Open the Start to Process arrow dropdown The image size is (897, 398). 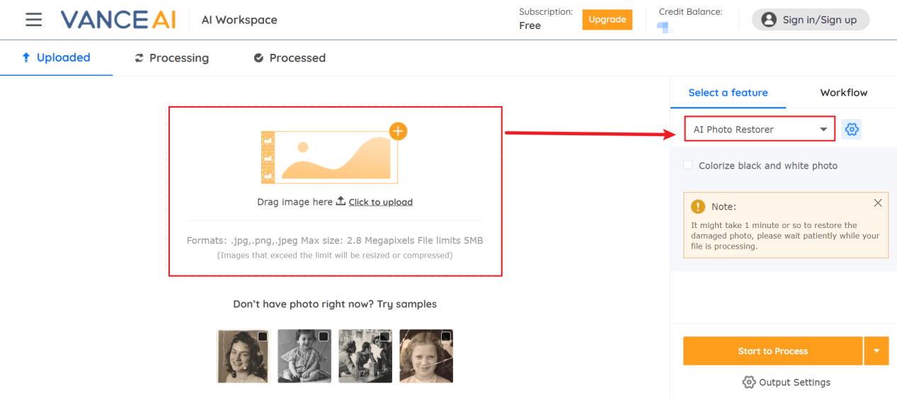876,351
